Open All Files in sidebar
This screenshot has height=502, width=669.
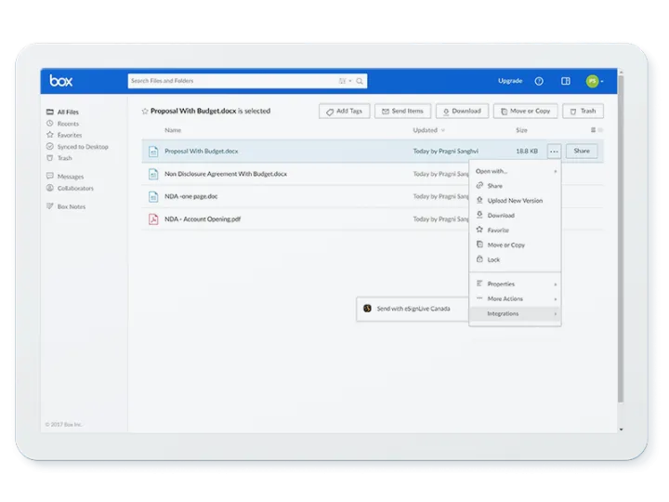coord(62,112)
